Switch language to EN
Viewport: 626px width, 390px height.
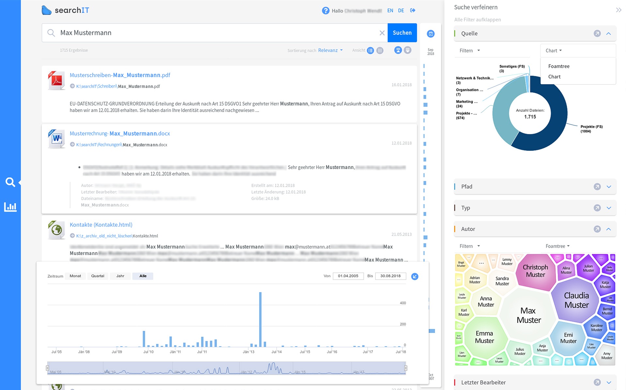click(390, 10)
